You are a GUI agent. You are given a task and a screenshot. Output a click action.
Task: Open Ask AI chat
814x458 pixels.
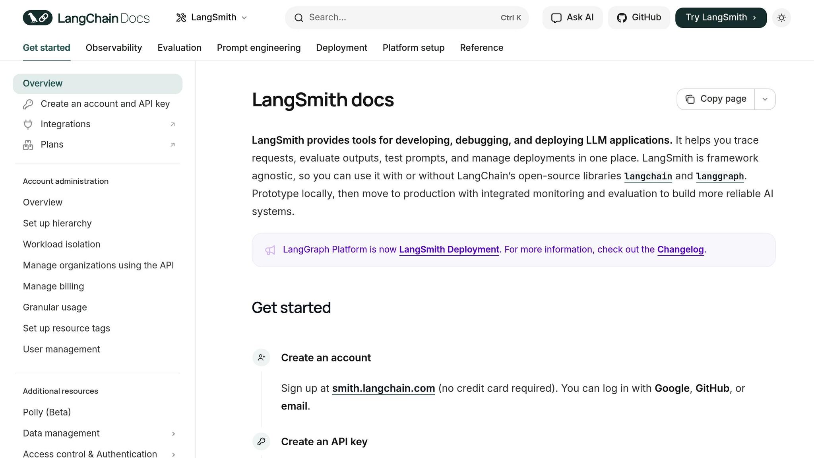point(572,17)
